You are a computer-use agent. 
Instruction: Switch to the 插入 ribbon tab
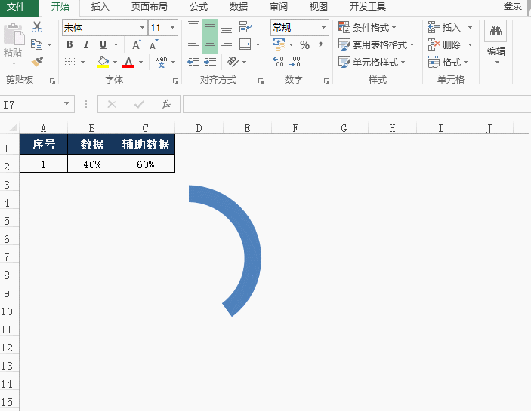(100, 7)
